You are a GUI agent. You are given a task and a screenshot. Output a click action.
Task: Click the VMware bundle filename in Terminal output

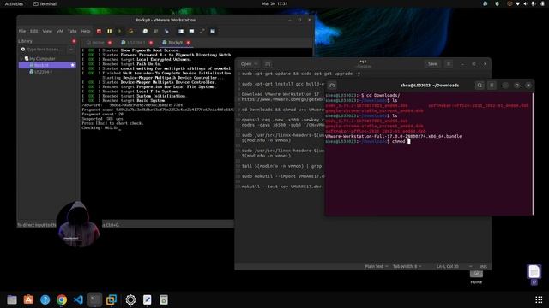[393, 136]
